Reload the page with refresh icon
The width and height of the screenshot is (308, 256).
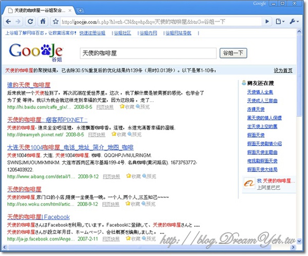pos(30,22)
